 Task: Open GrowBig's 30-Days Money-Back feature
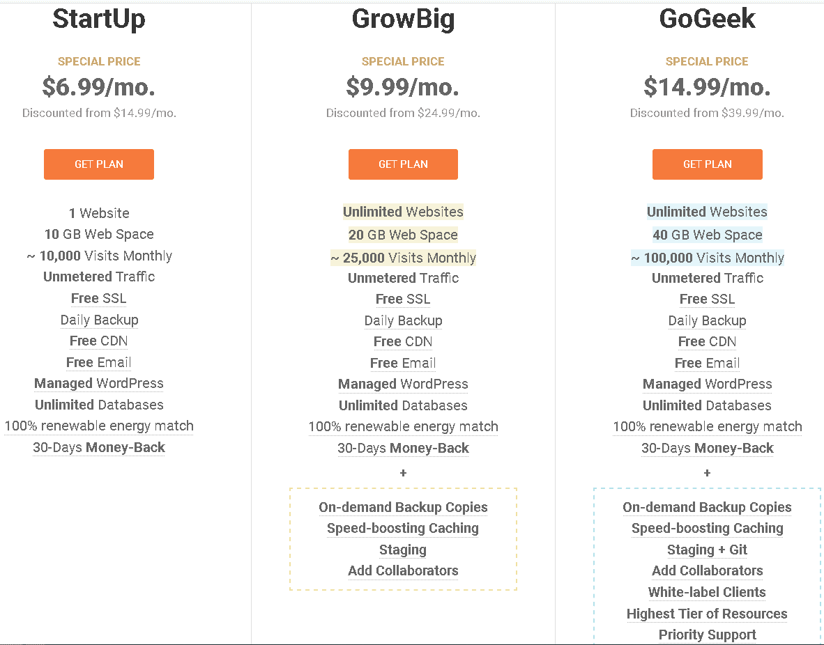click(403, 448)
